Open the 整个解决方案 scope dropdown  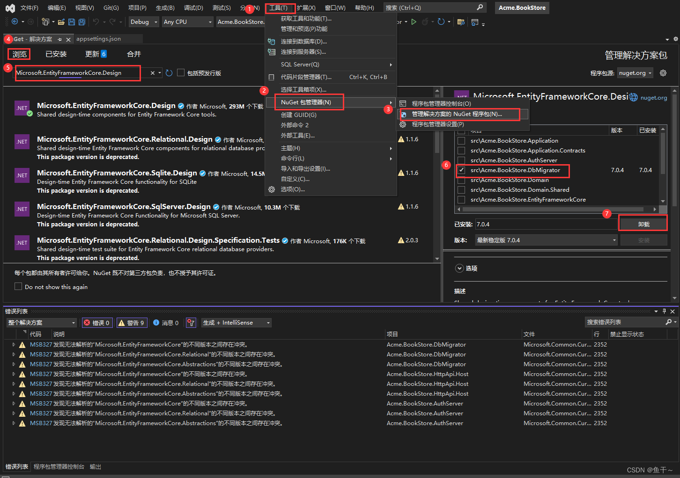click(x=42, y=323)
